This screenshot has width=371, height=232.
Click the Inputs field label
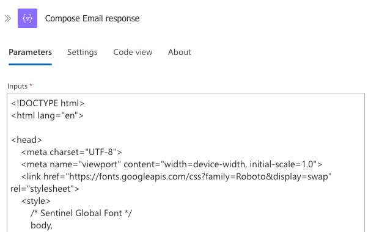click(x=18, y=86)
